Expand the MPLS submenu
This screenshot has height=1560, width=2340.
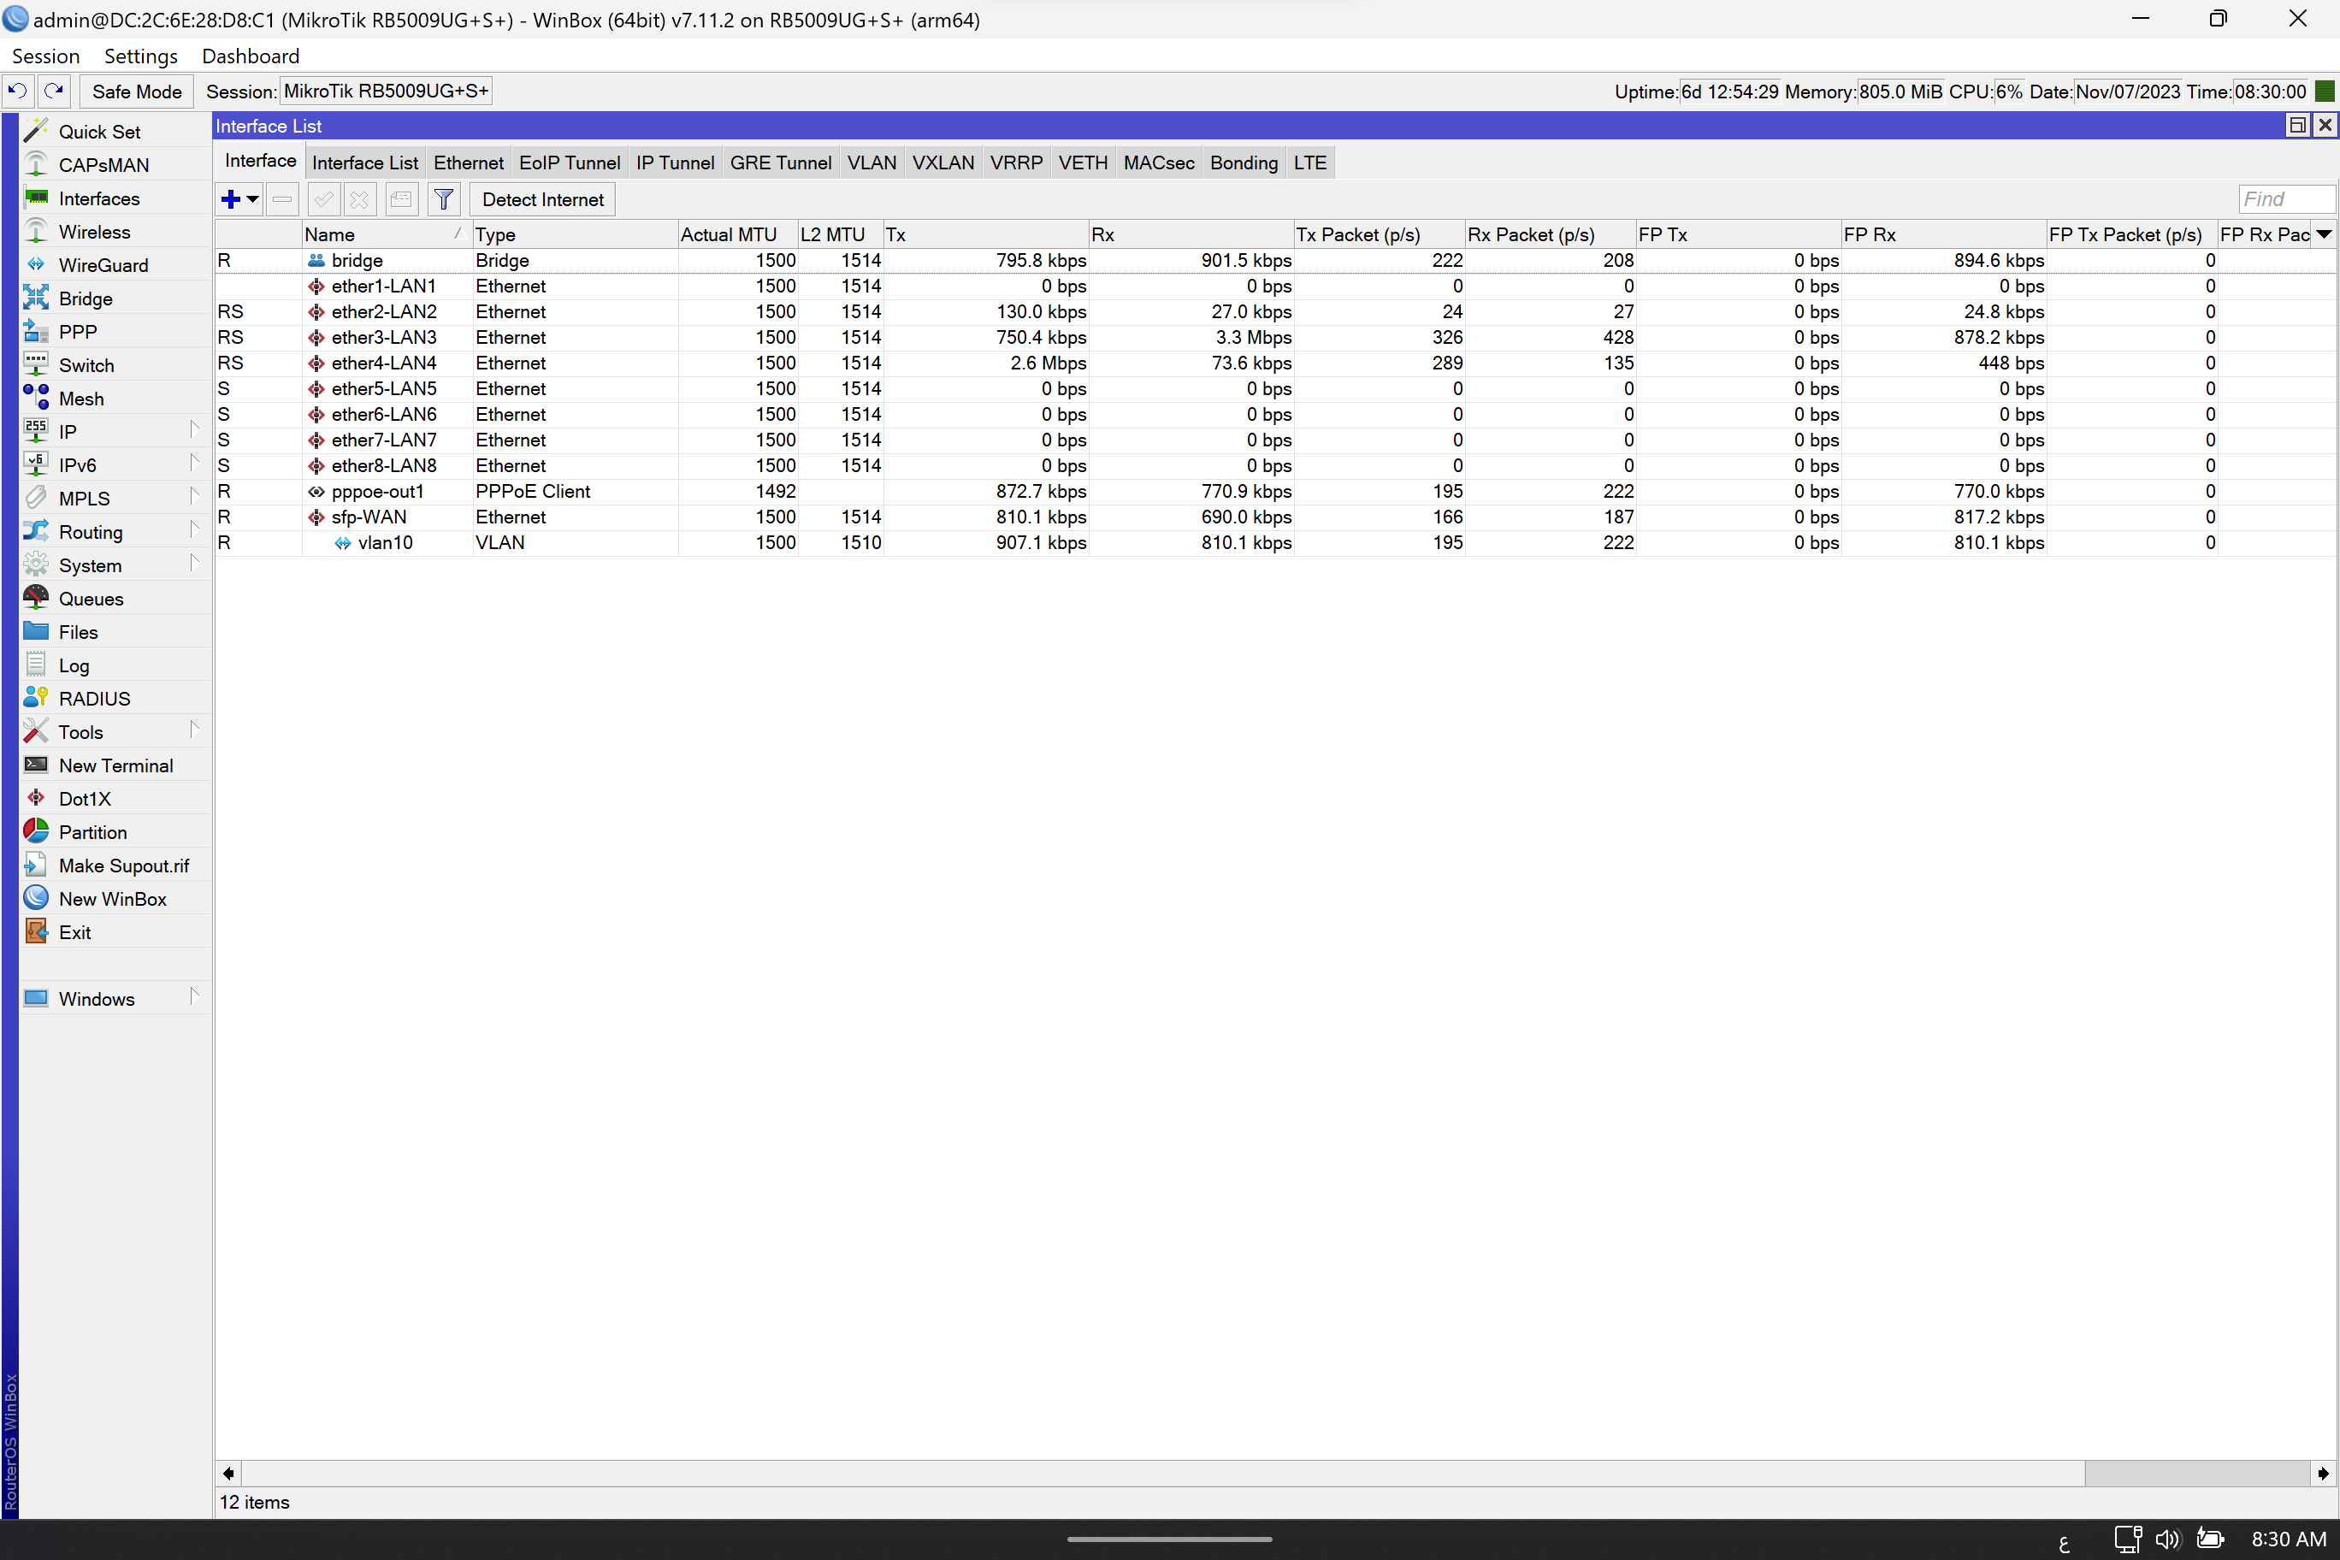click(194, 495)
